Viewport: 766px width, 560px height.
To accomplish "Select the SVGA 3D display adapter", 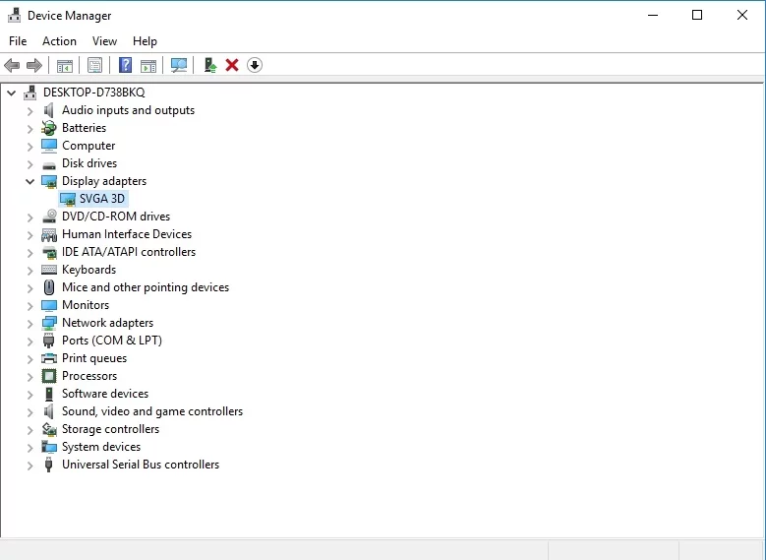I will pos(102,199).
